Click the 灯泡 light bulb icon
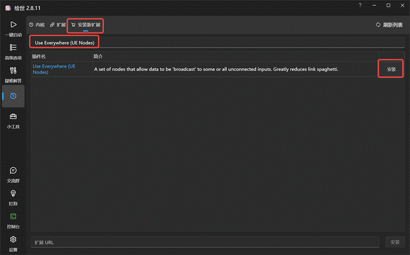 13,196
